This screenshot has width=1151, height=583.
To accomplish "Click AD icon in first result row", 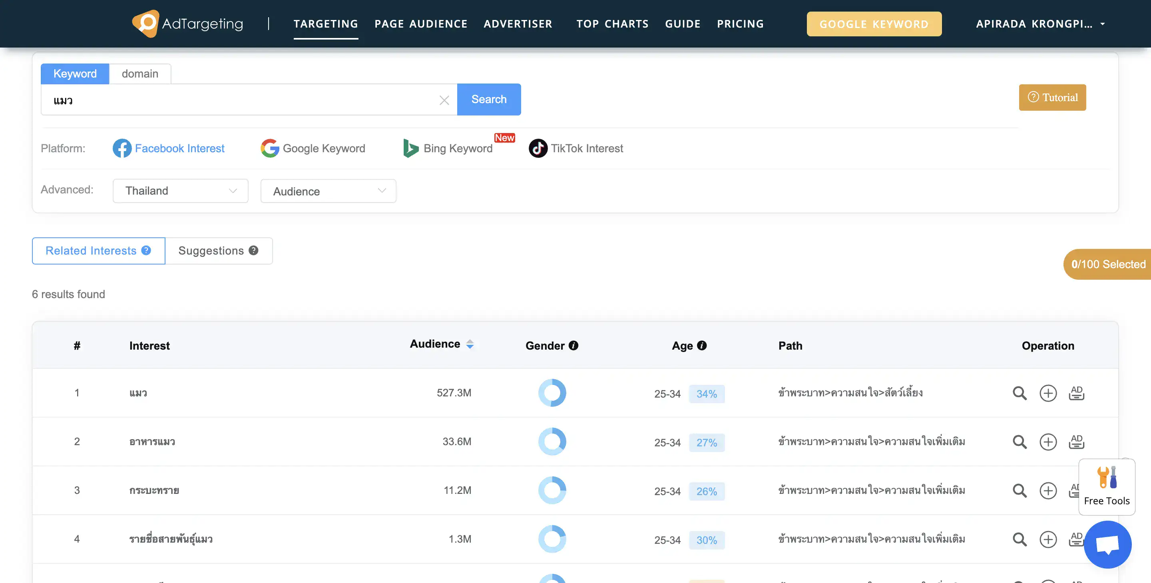I will point(1076,393).
